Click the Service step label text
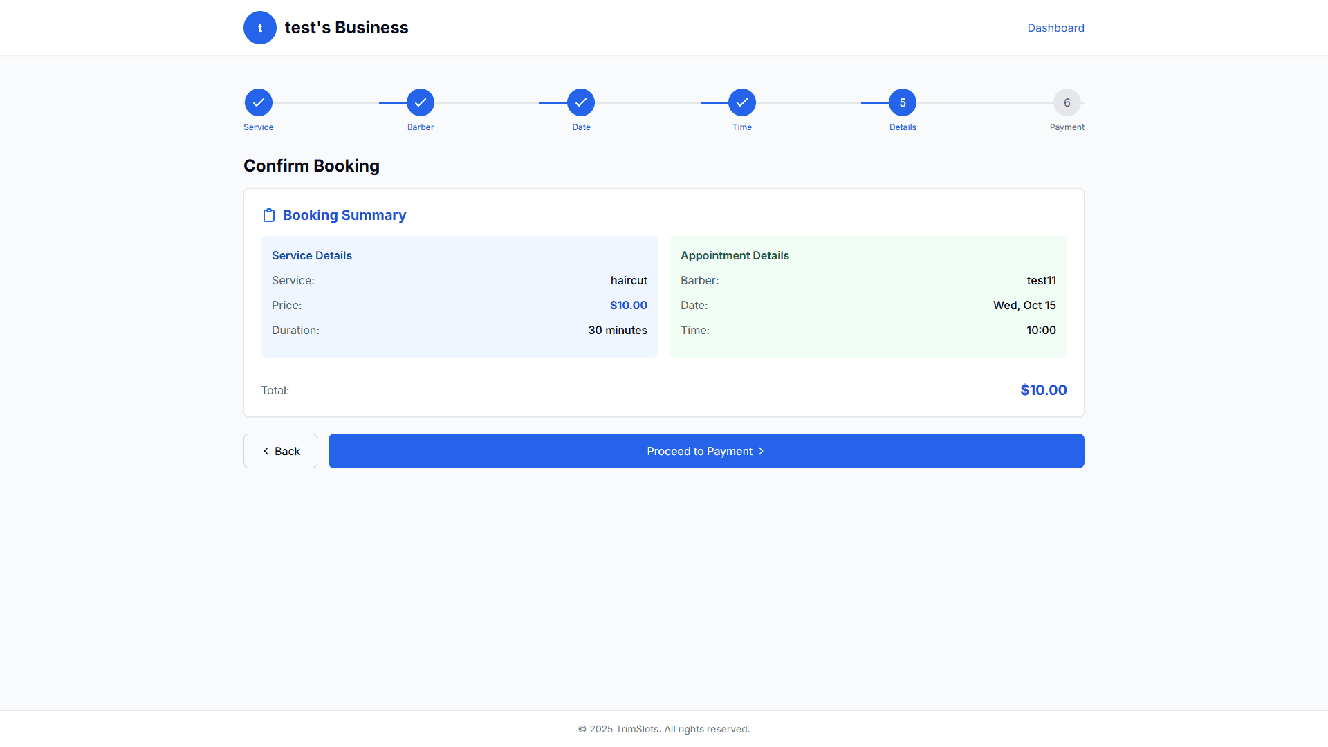This screenshot has width=1328, height=747. pos(259,127)
